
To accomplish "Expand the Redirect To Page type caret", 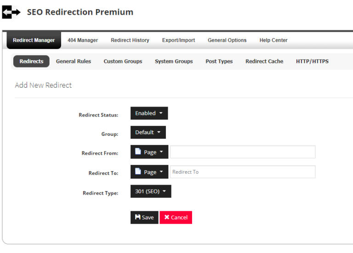I will [x=161, y=172].
